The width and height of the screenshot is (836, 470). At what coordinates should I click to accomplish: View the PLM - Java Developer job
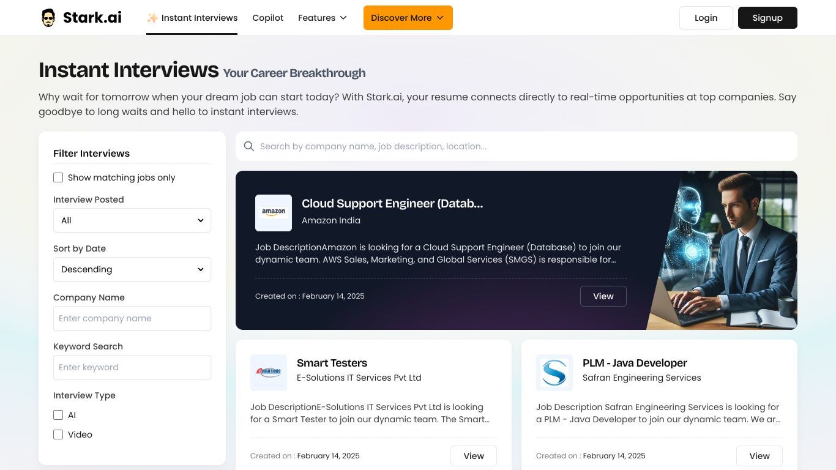(759, 456)
